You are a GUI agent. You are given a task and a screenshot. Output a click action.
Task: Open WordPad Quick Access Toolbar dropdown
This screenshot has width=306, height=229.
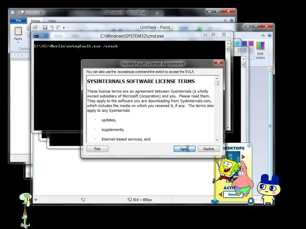click(41, 13)
